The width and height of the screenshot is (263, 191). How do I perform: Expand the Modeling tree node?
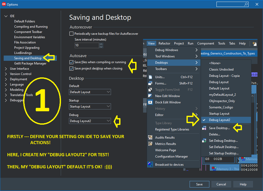coord(6,90)
